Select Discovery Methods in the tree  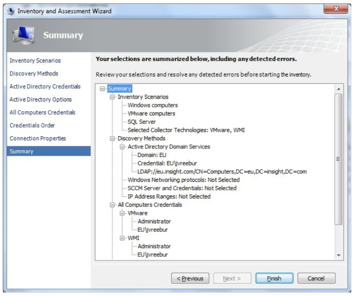(x=142, y=139)
